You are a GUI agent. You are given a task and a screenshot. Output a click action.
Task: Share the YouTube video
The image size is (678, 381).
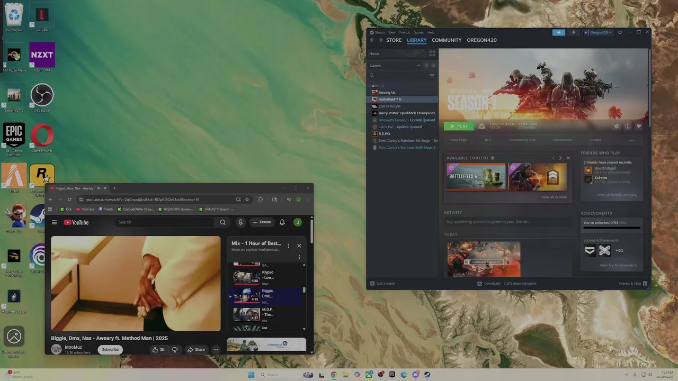(x=196, y=350)
